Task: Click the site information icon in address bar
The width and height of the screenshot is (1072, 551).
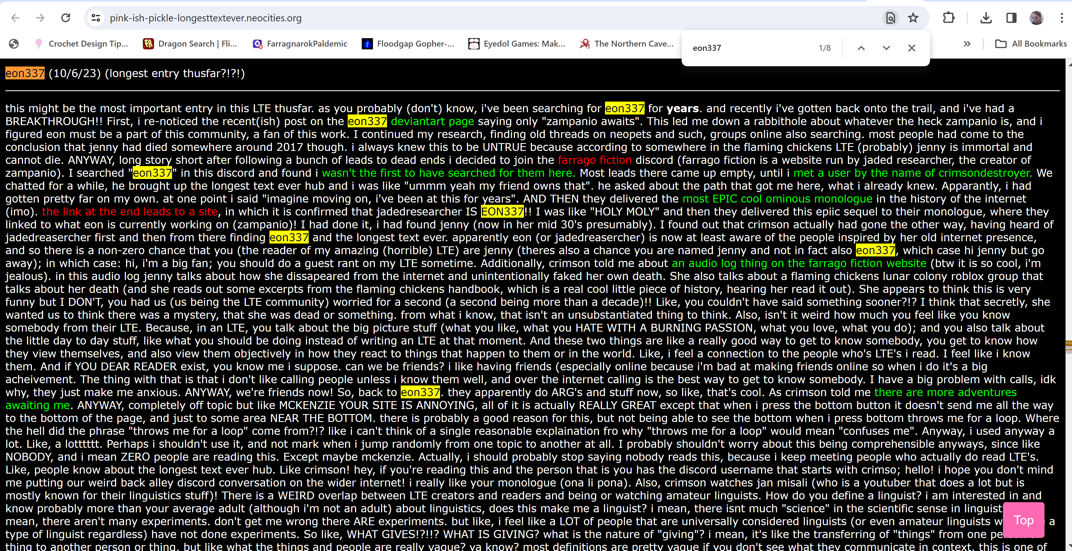Action: [96, 18]
